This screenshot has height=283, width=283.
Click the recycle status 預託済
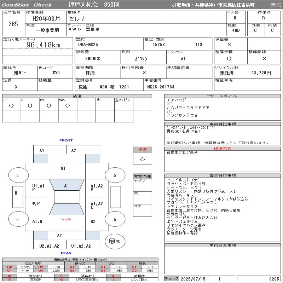click(x=227, y=73)
